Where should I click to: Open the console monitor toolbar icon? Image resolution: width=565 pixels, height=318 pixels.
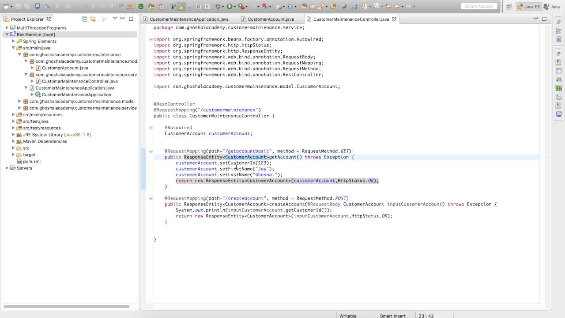pos(38,7)
